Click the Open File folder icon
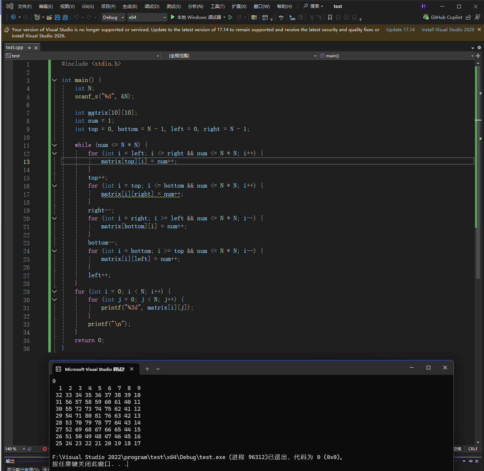Viewport: 484px width, 471px height. pos(49,17)
